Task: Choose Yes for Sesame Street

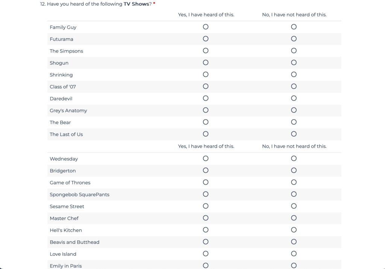Action: click(206, 206)
